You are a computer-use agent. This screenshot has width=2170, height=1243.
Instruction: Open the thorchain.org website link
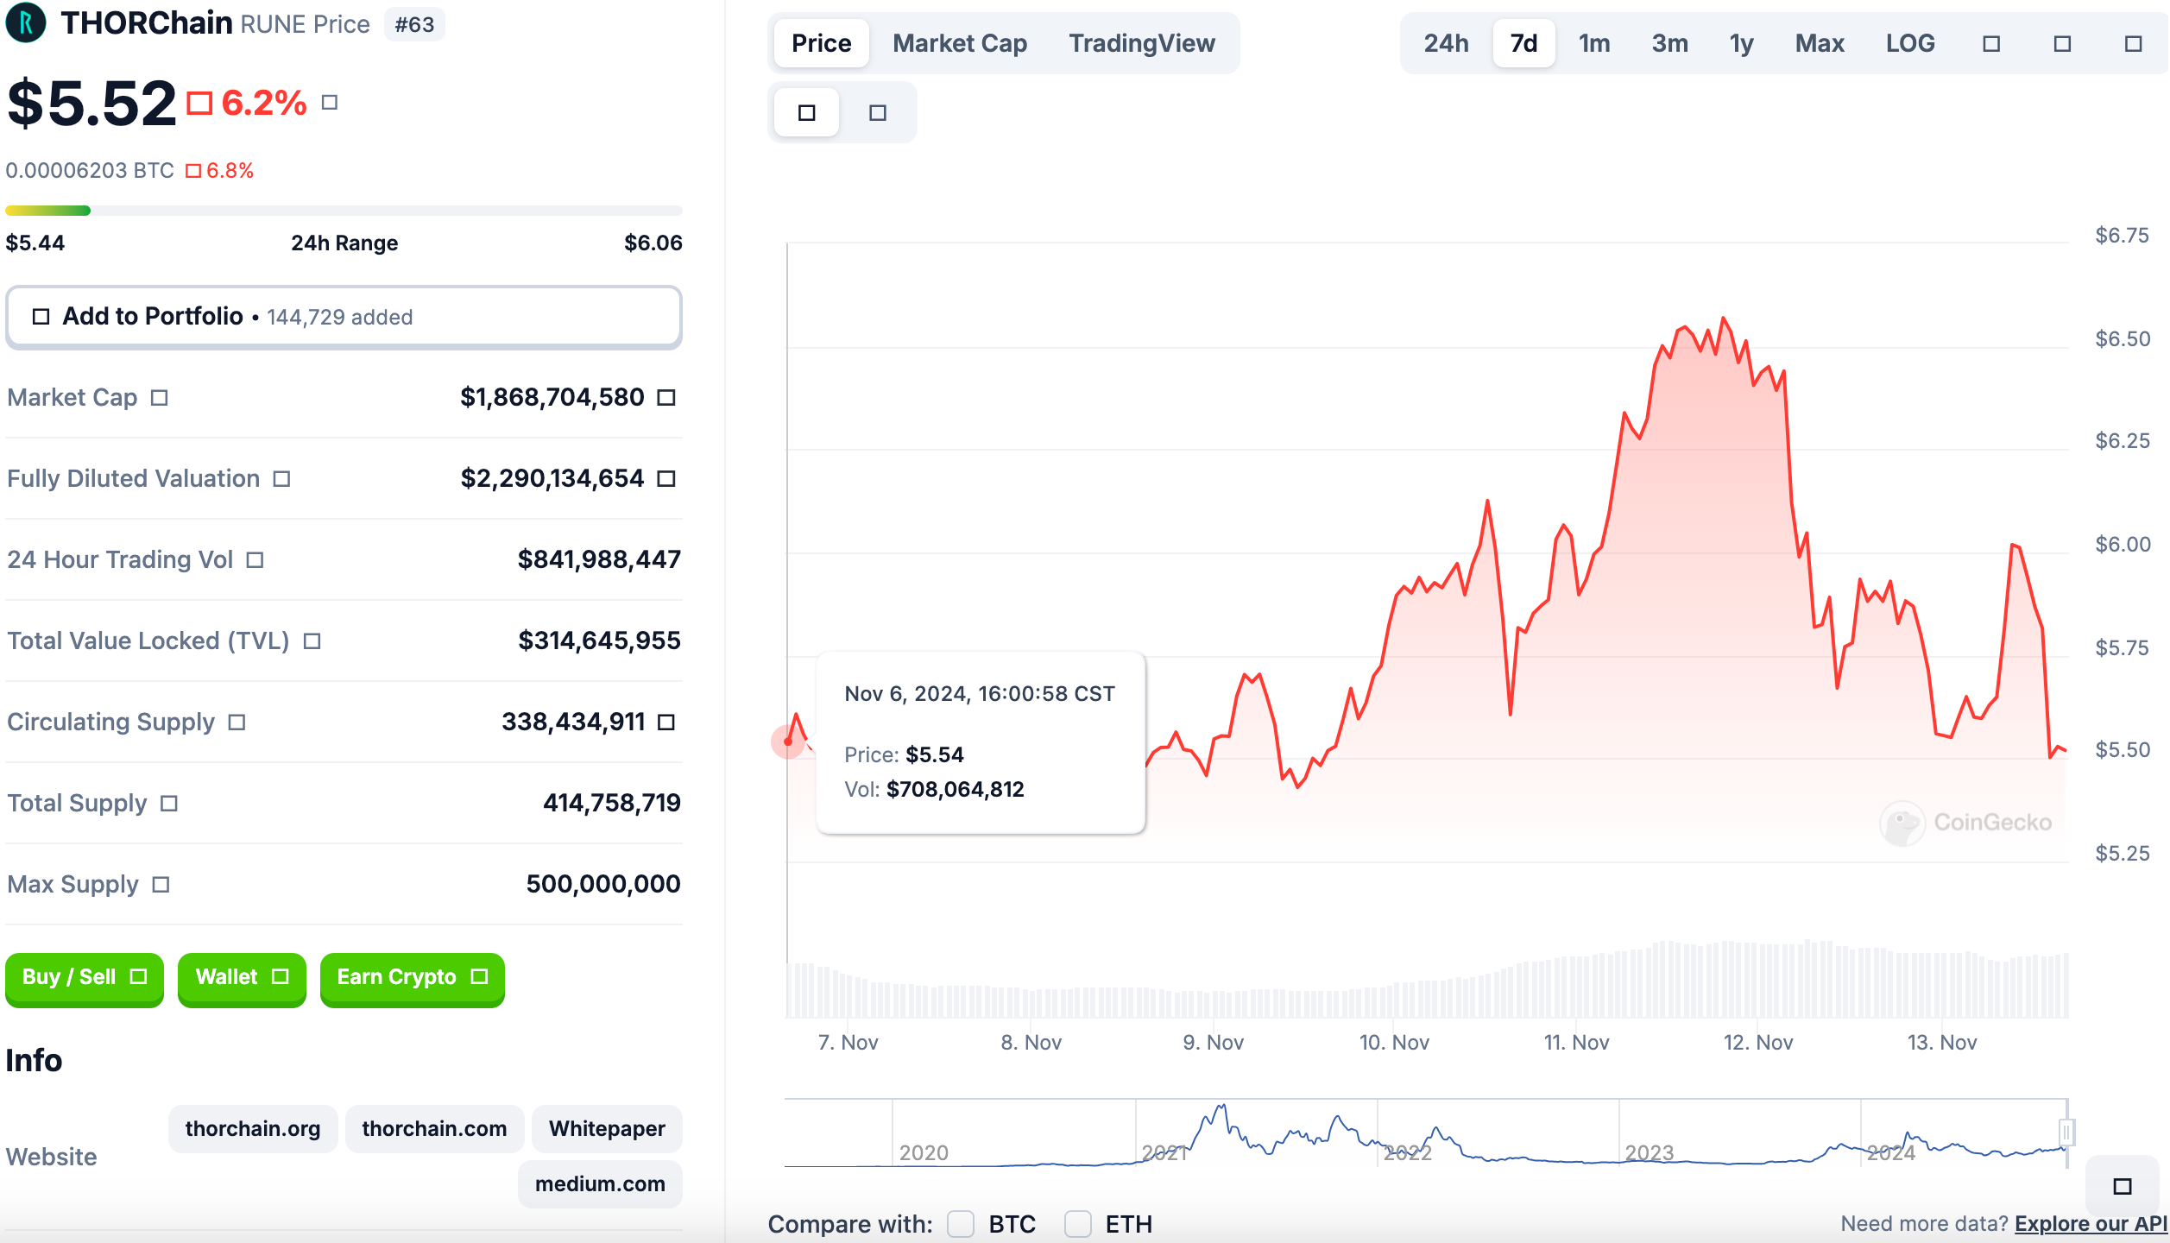[253, 1129]
